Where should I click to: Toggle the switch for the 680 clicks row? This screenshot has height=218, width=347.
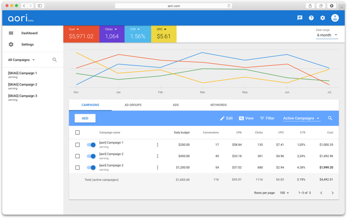(91, 168)
